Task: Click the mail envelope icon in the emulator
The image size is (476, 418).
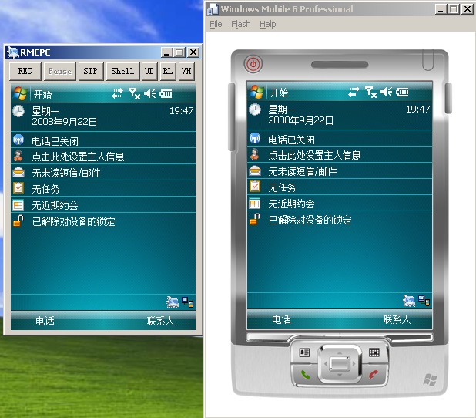Action: point(255,171)
